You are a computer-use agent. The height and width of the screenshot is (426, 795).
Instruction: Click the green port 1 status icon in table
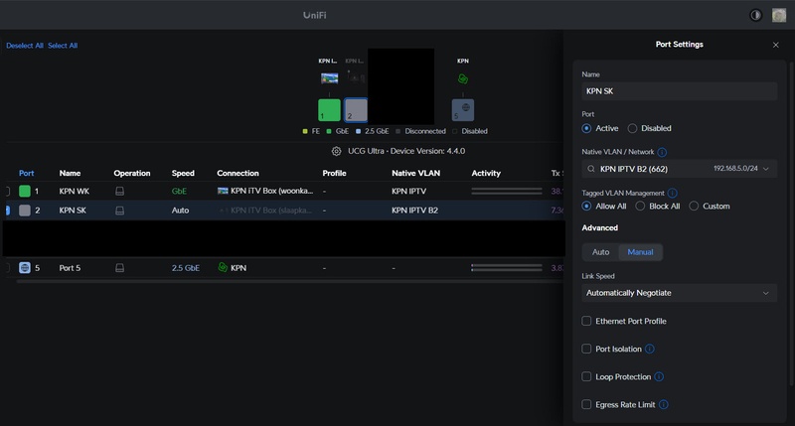coord(24,191)
